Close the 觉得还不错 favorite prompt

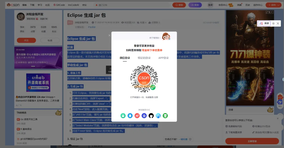coord(190,139)
